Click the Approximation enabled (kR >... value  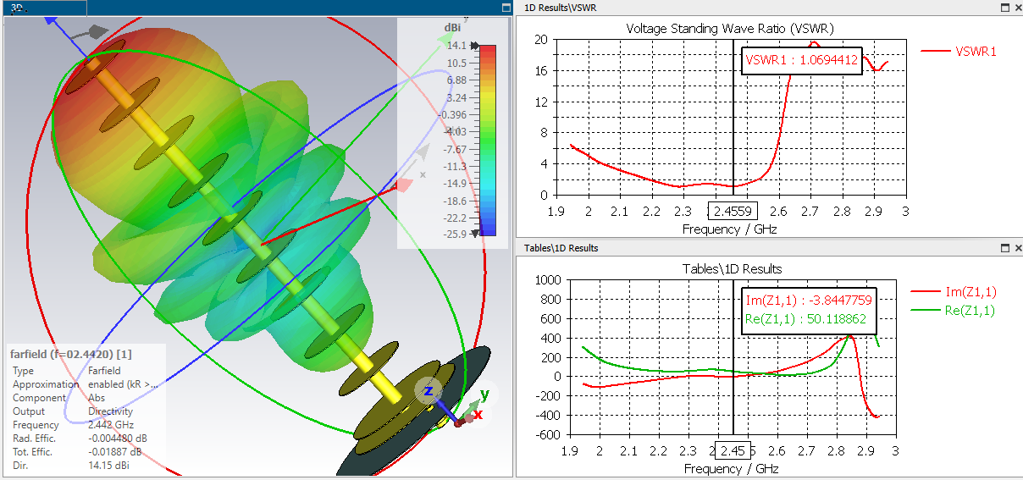pos(124,384)
